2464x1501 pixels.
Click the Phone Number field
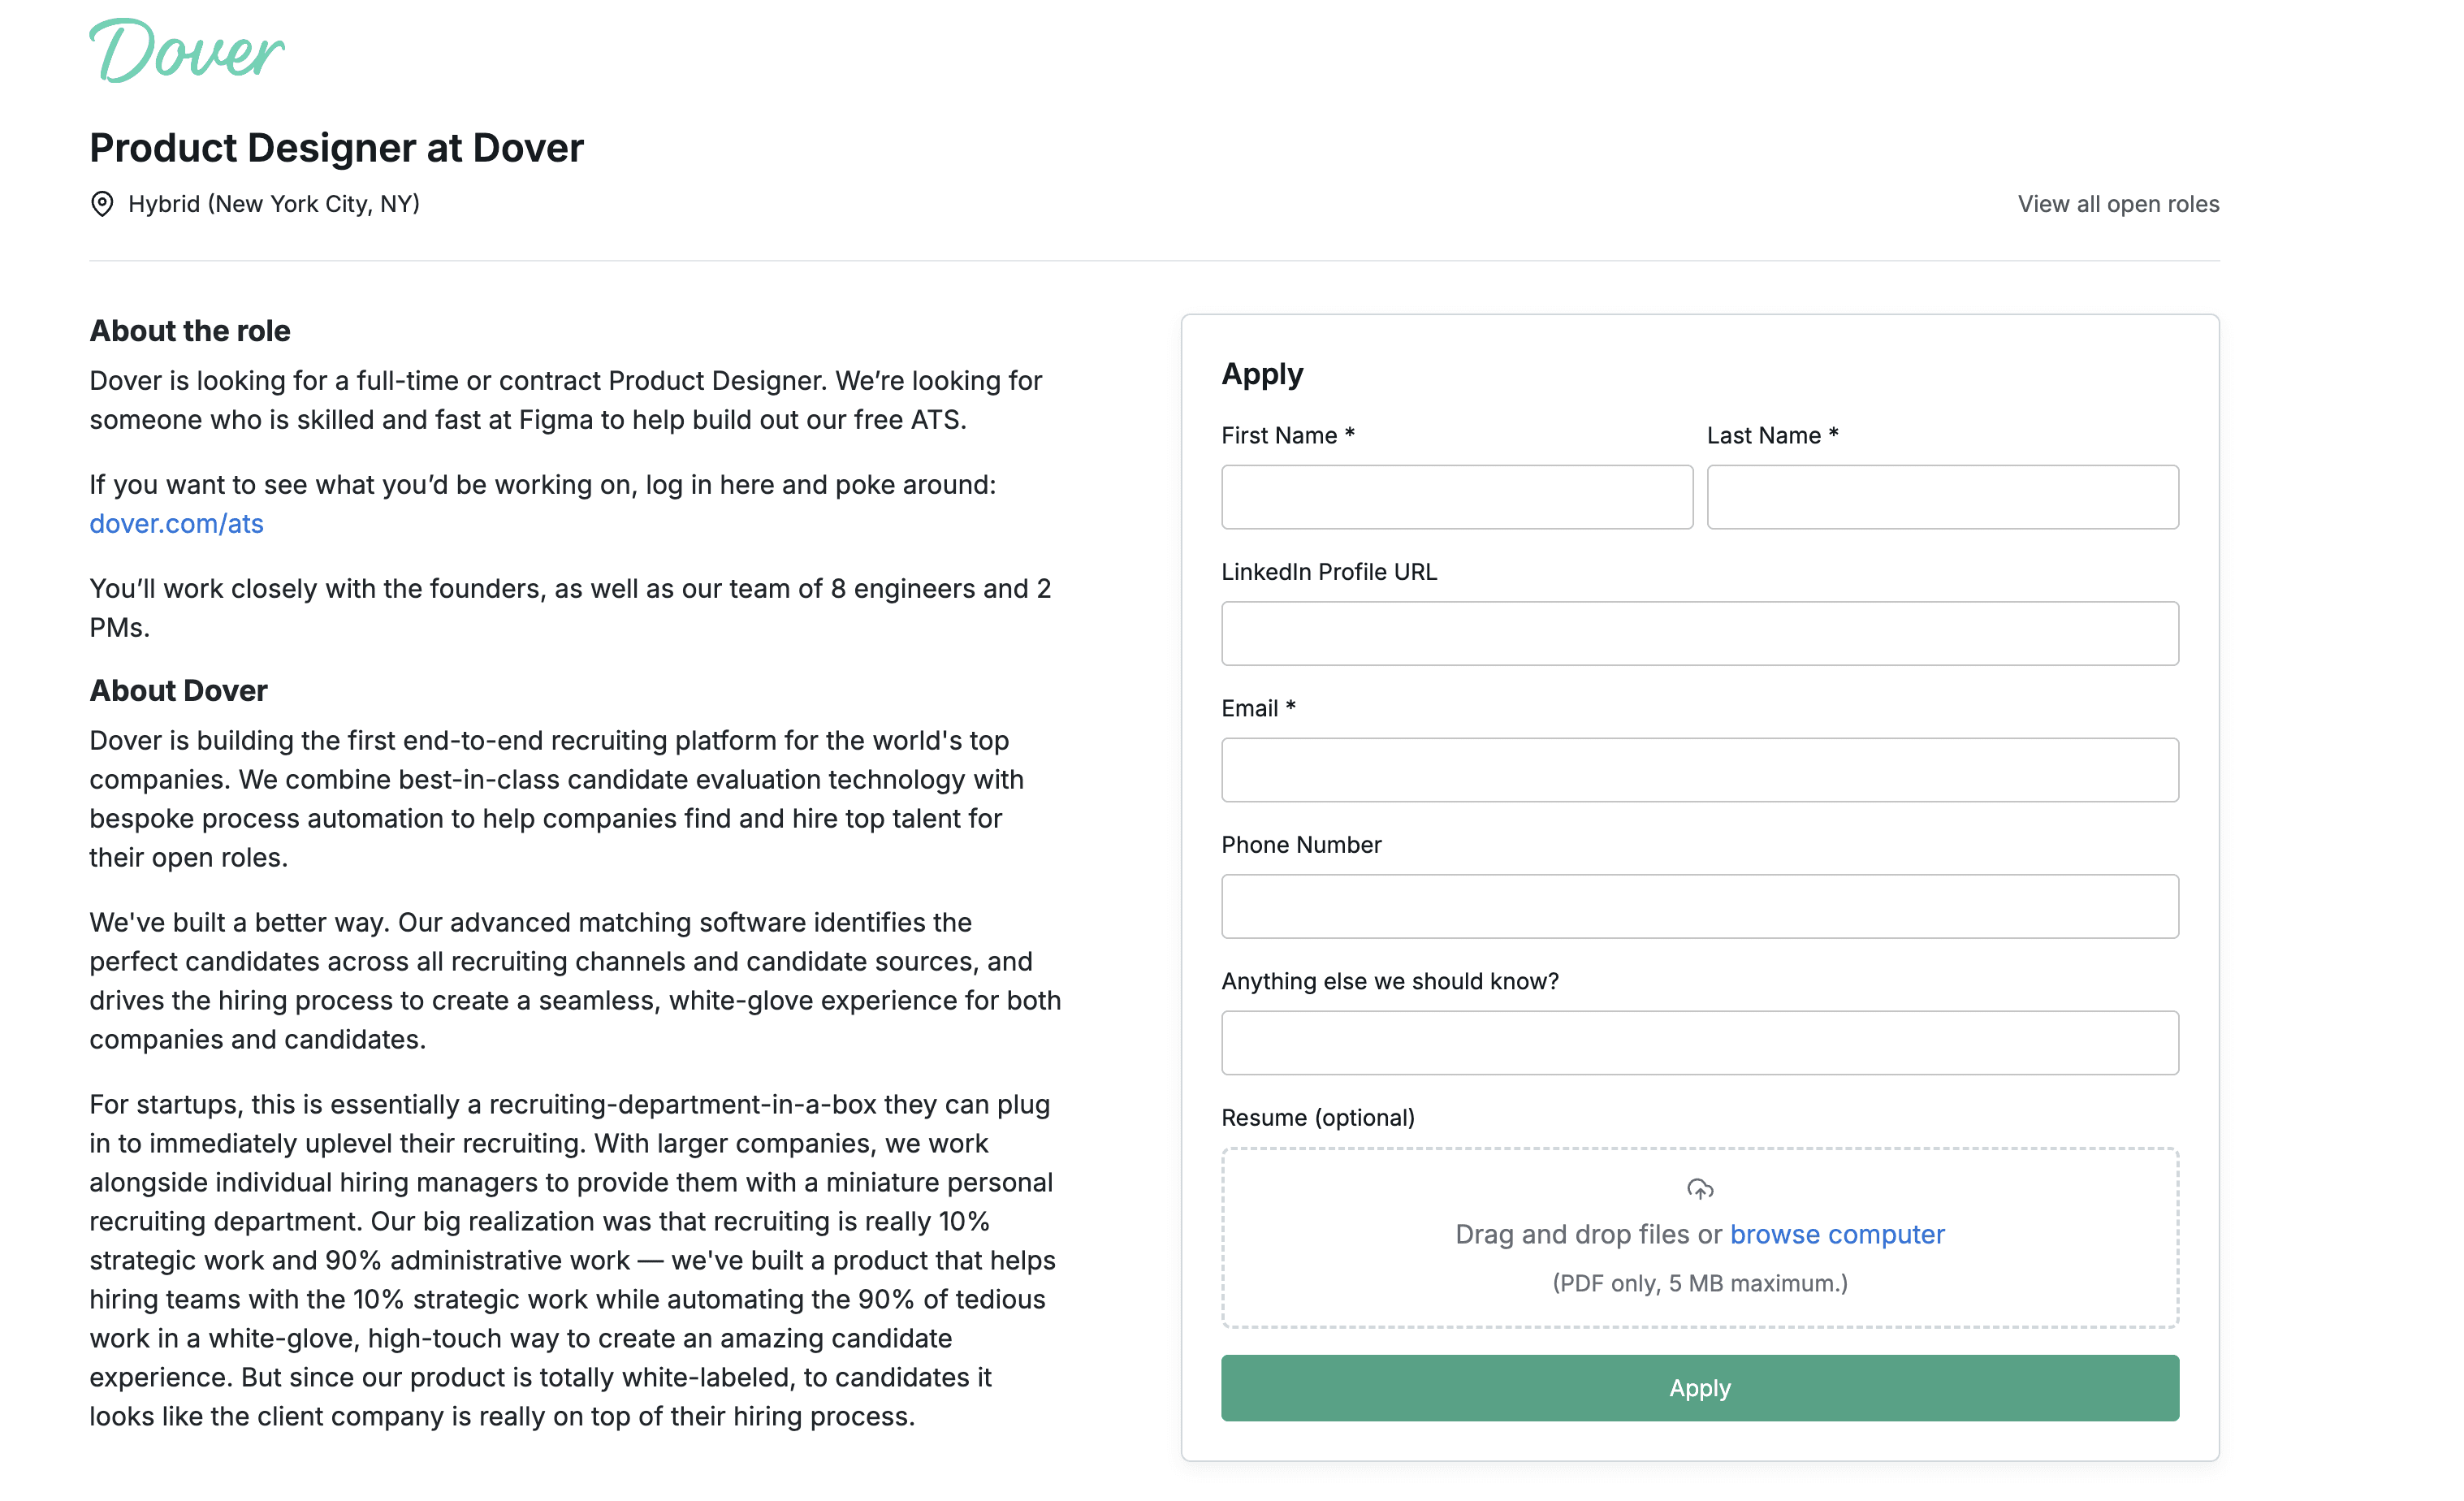(x=1699, y=906)
